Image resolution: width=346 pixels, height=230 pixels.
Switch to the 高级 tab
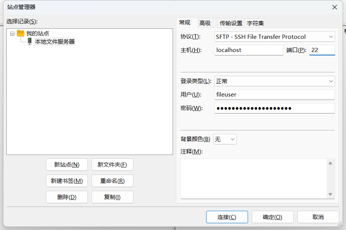tap(205, 23)
